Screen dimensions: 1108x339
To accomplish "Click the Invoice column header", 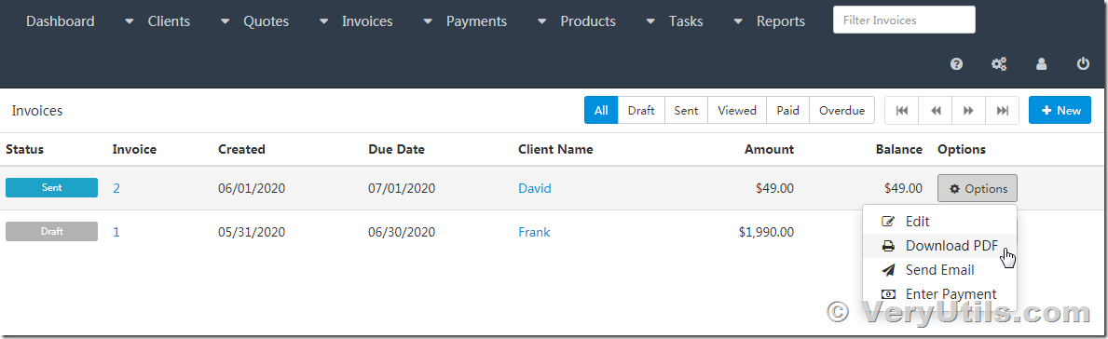I will tap(134, 149).
